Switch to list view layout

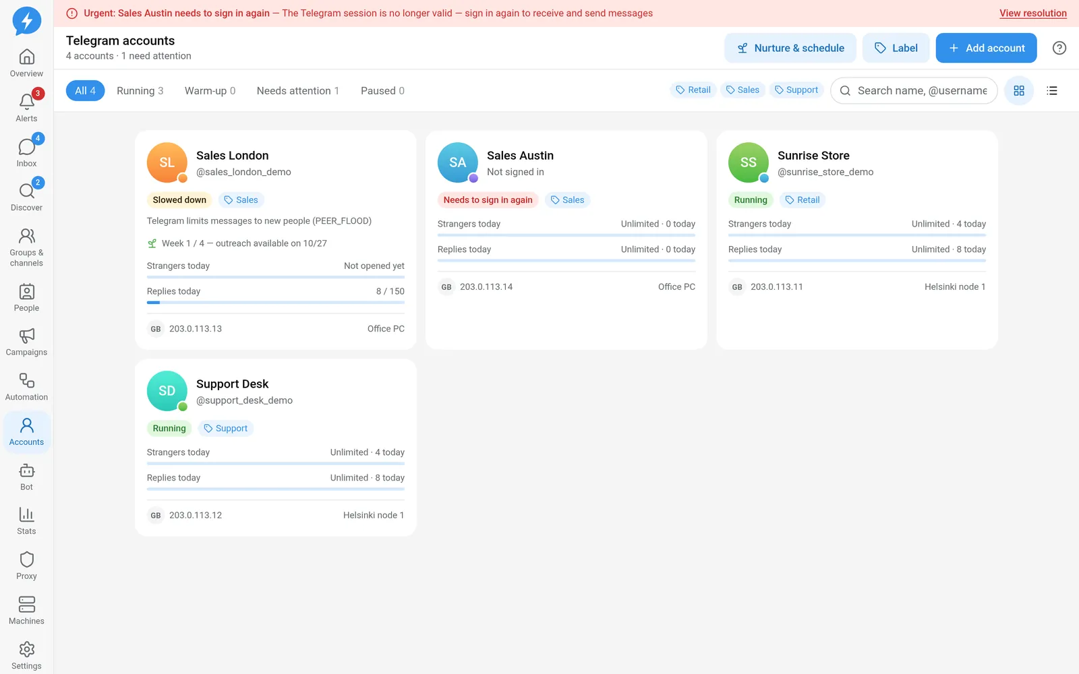click(x=1052, y=90)
